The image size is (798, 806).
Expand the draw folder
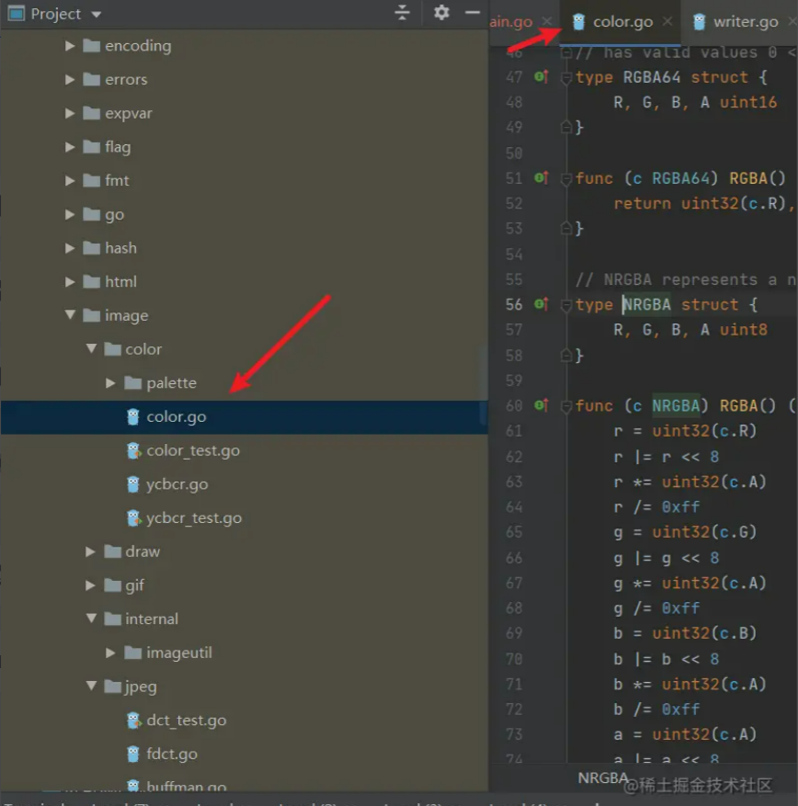(90, 551)
